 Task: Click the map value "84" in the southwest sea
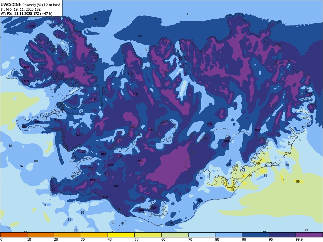point(69,219)
